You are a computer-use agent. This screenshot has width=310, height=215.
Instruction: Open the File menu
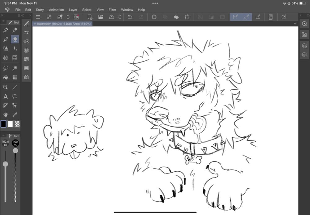pyautogui.click(x=18, y=10)
